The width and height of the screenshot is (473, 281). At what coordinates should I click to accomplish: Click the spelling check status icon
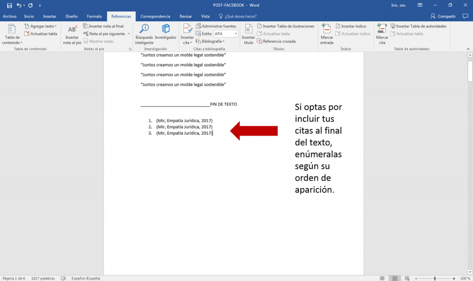point(63,278)
